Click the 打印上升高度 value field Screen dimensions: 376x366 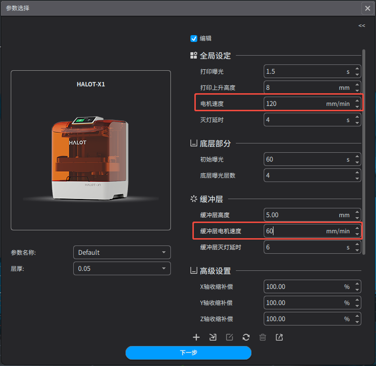(x=312, y=87)
